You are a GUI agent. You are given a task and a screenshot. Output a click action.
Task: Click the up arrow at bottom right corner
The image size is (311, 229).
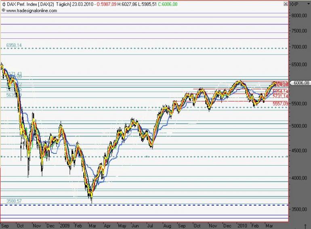[x=305, y=226]
